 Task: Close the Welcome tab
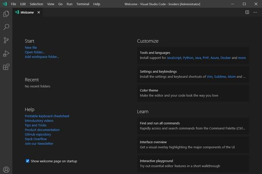38,12
